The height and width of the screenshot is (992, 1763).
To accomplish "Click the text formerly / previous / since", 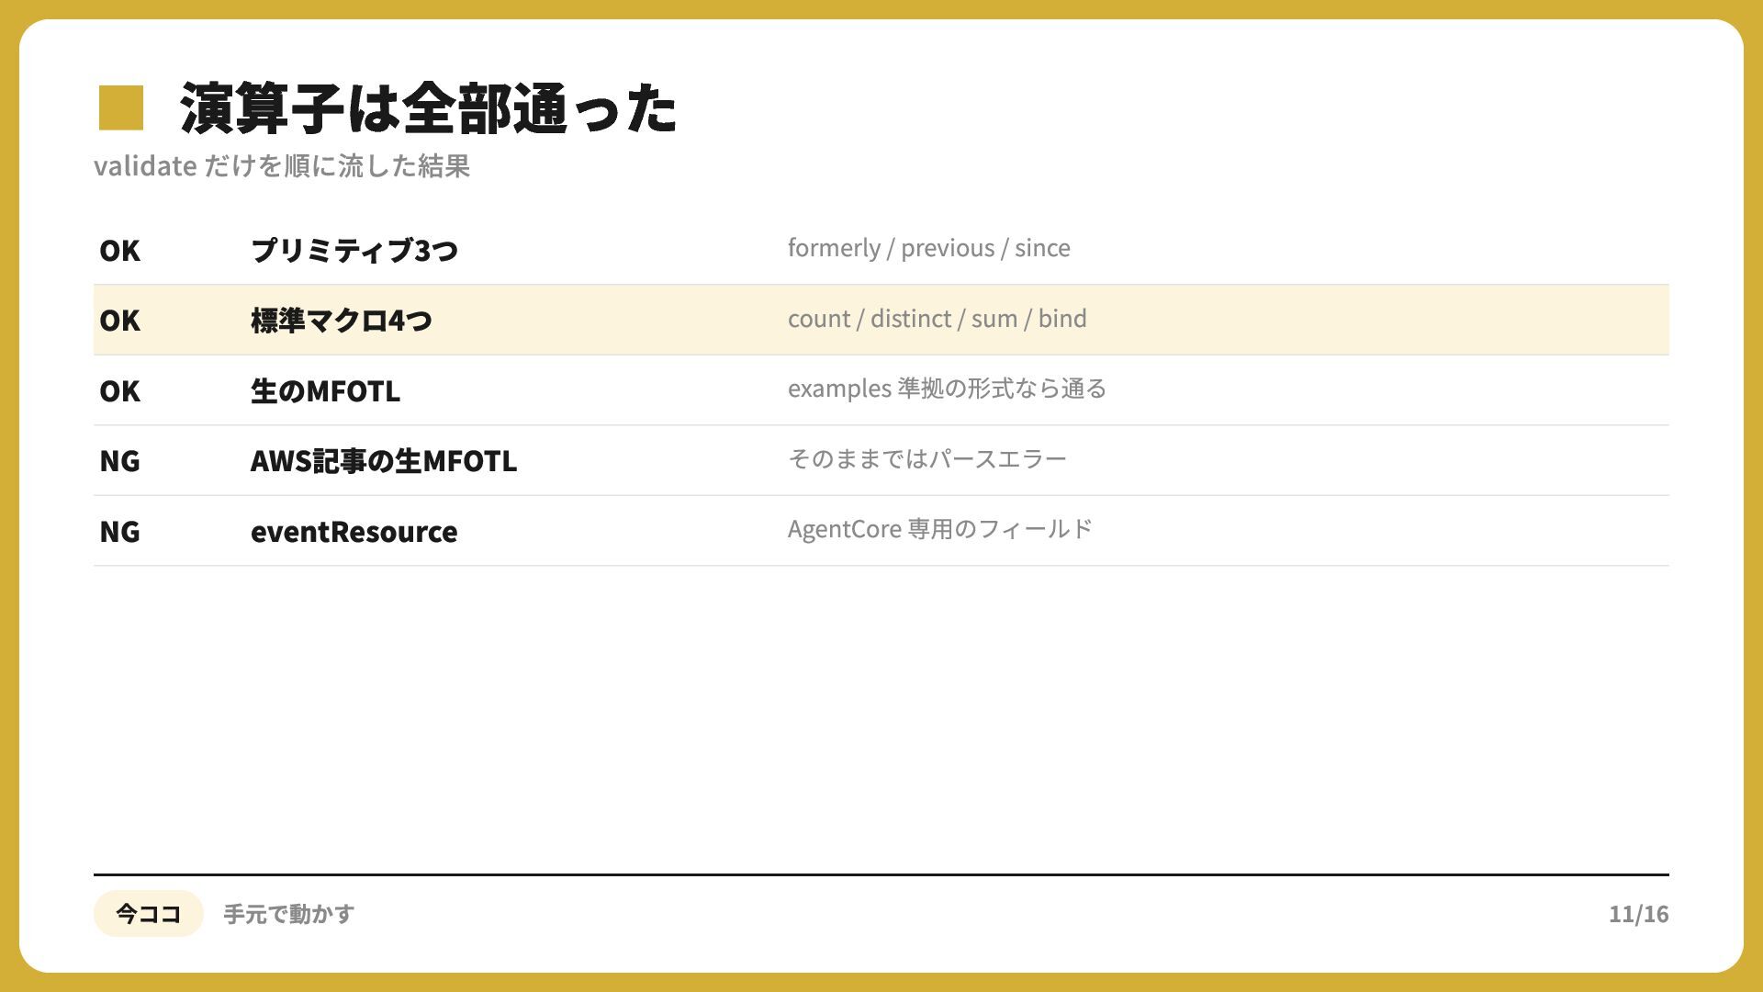I will click(928, 248).
